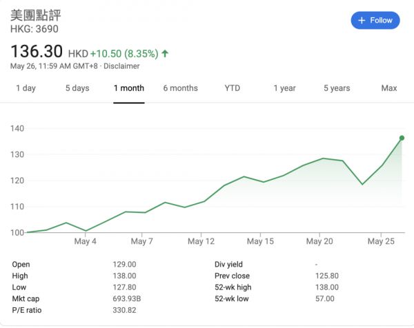This screenshot has width=414, height=328.
Task: View the 5 years price history tab
Action: (337, 88)
